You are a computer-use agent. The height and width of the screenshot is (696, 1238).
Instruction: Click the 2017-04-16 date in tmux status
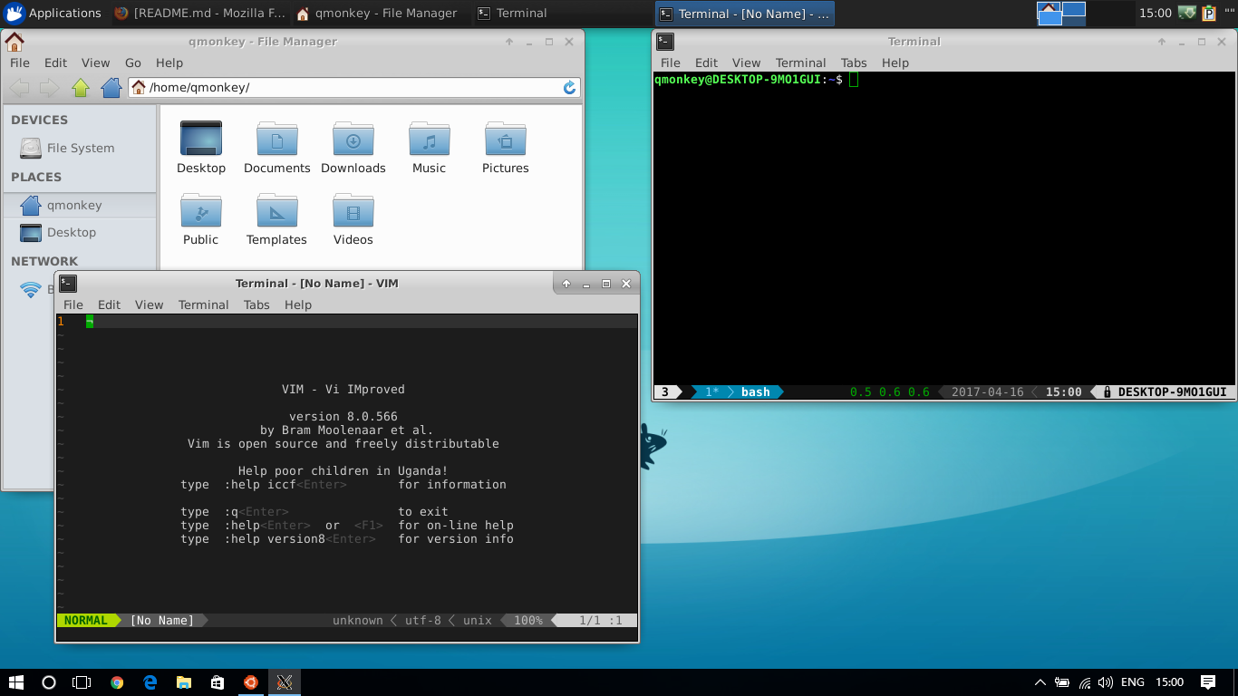988,392
